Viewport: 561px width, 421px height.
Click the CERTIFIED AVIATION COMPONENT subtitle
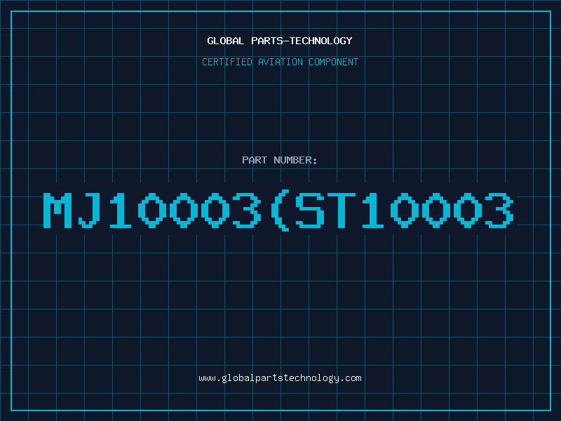click(280, 62)
